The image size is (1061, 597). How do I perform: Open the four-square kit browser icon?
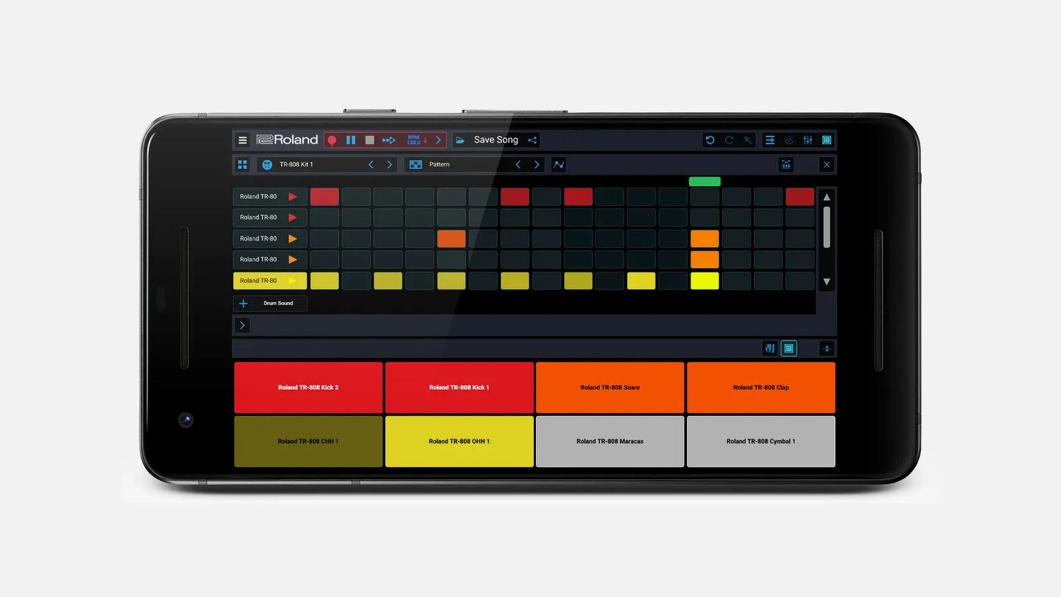coord(243,165)
